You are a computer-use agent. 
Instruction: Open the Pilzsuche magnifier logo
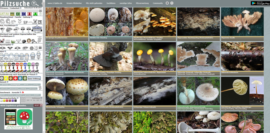click(35, 3)
